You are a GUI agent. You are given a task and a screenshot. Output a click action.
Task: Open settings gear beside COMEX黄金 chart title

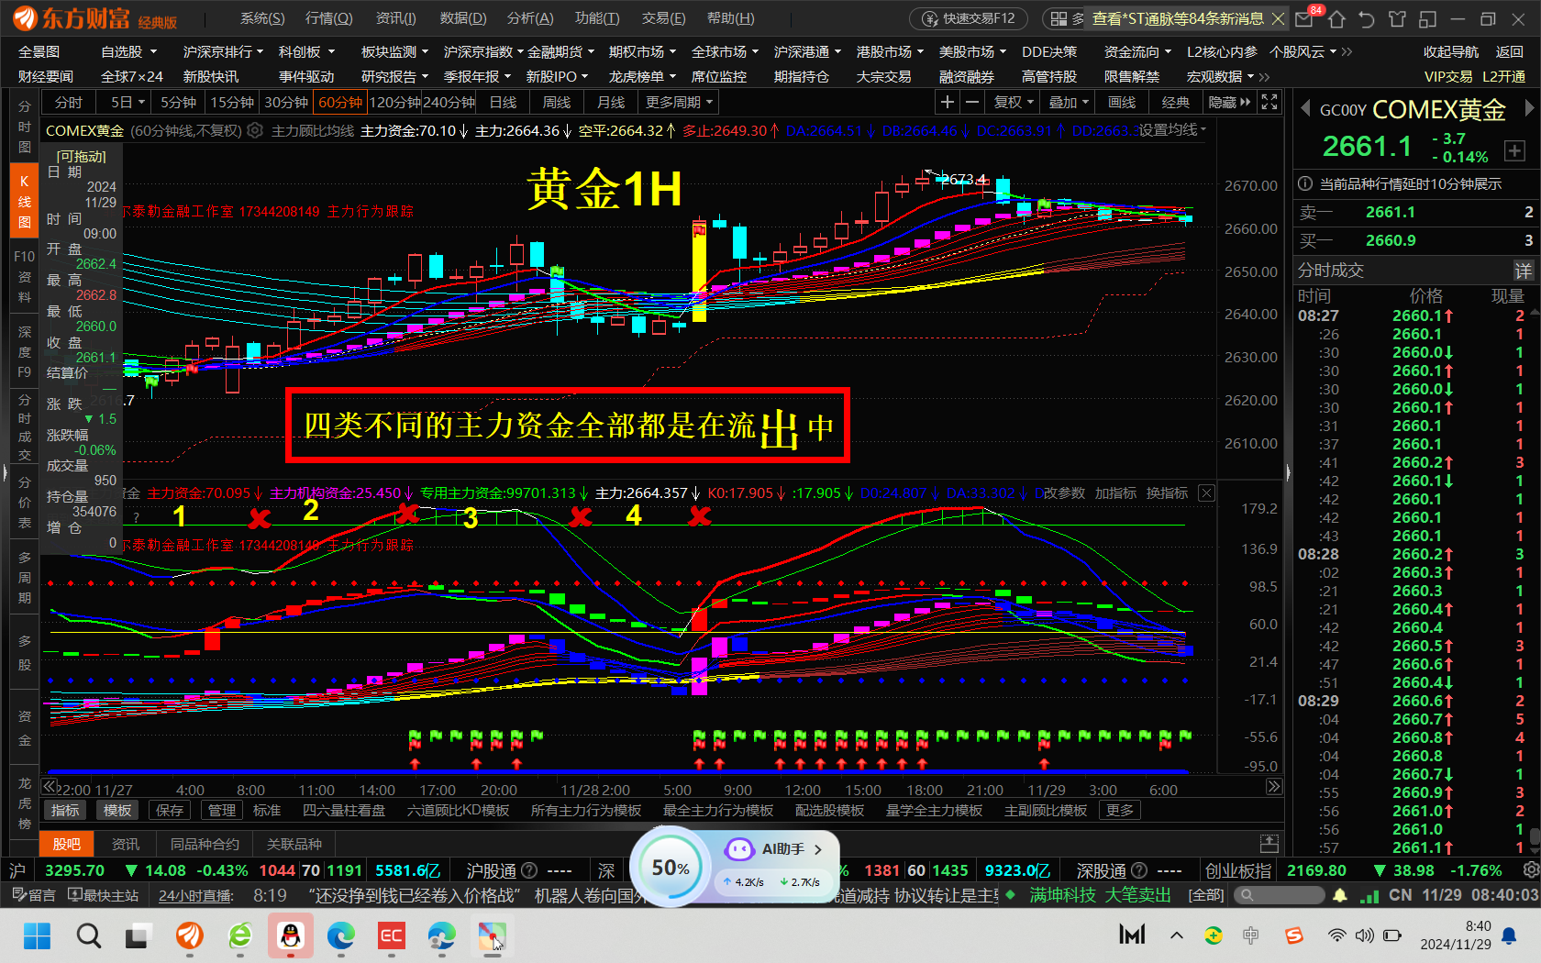pyautogui.click(x=255, y=130)
